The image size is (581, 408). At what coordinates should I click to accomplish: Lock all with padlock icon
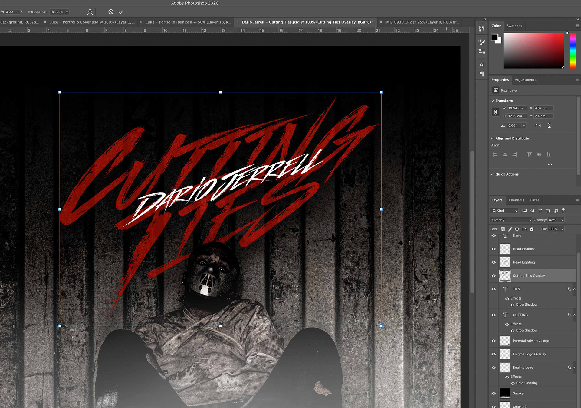click(532, 229)
